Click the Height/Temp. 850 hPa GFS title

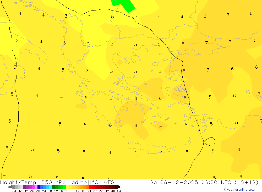coord(57,182)
